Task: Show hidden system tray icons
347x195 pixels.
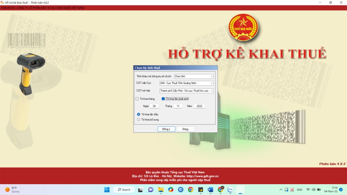Action: [x=281, y=190]
